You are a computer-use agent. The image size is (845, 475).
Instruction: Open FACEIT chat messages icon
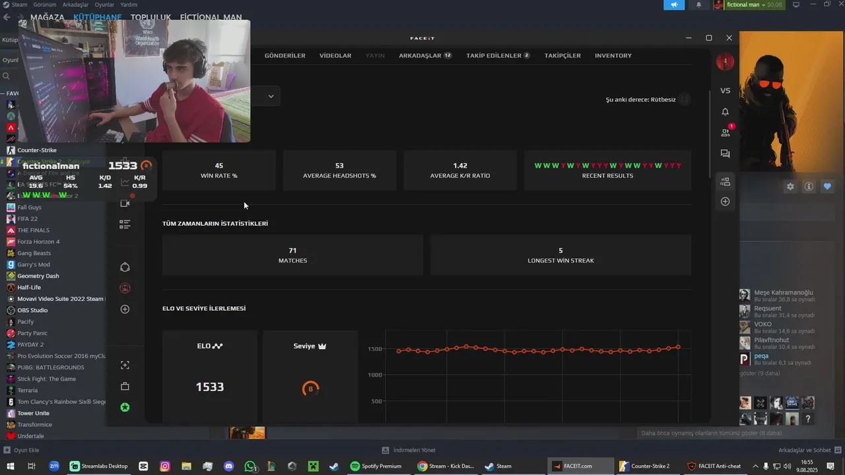[x=725, y=154]
